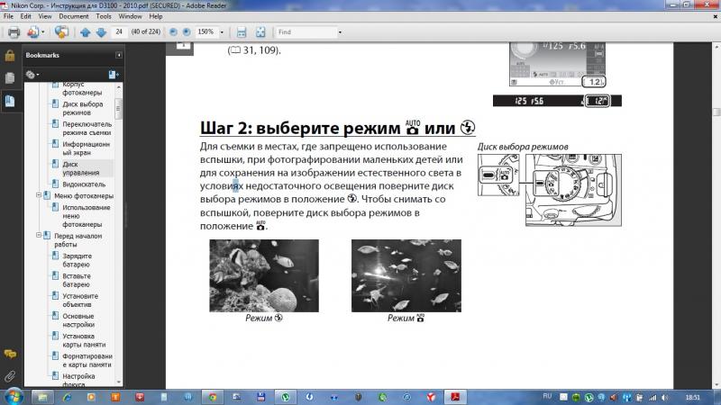Open the Help menu

coord(155,16)
